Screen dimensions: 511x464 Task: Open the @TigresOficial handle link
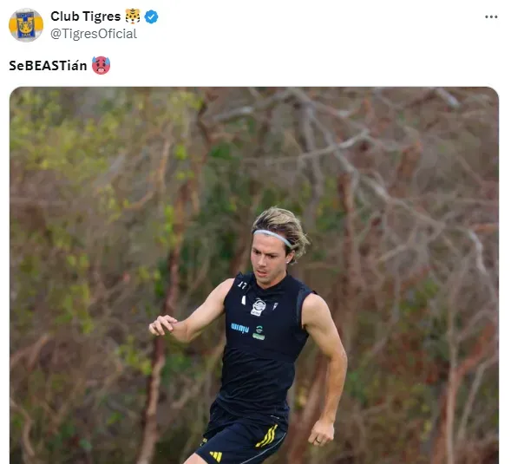(x=94, y=34)
